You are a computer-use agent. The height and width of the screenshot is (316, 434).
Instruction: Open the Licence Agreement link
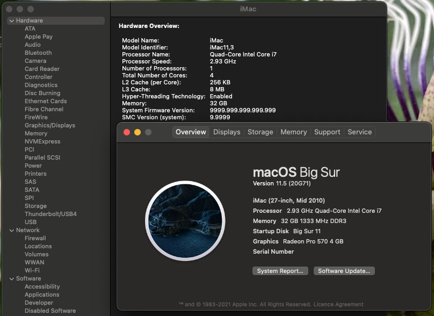tap(338, 304)
